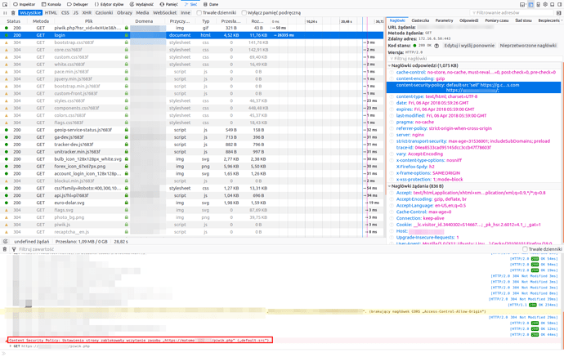Filter requests by Media

tap(142, 12)
